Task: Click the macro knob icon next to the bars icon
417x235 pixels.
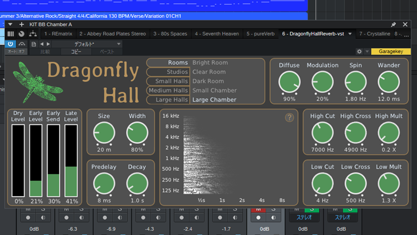Action: click(x=22, y=34)
